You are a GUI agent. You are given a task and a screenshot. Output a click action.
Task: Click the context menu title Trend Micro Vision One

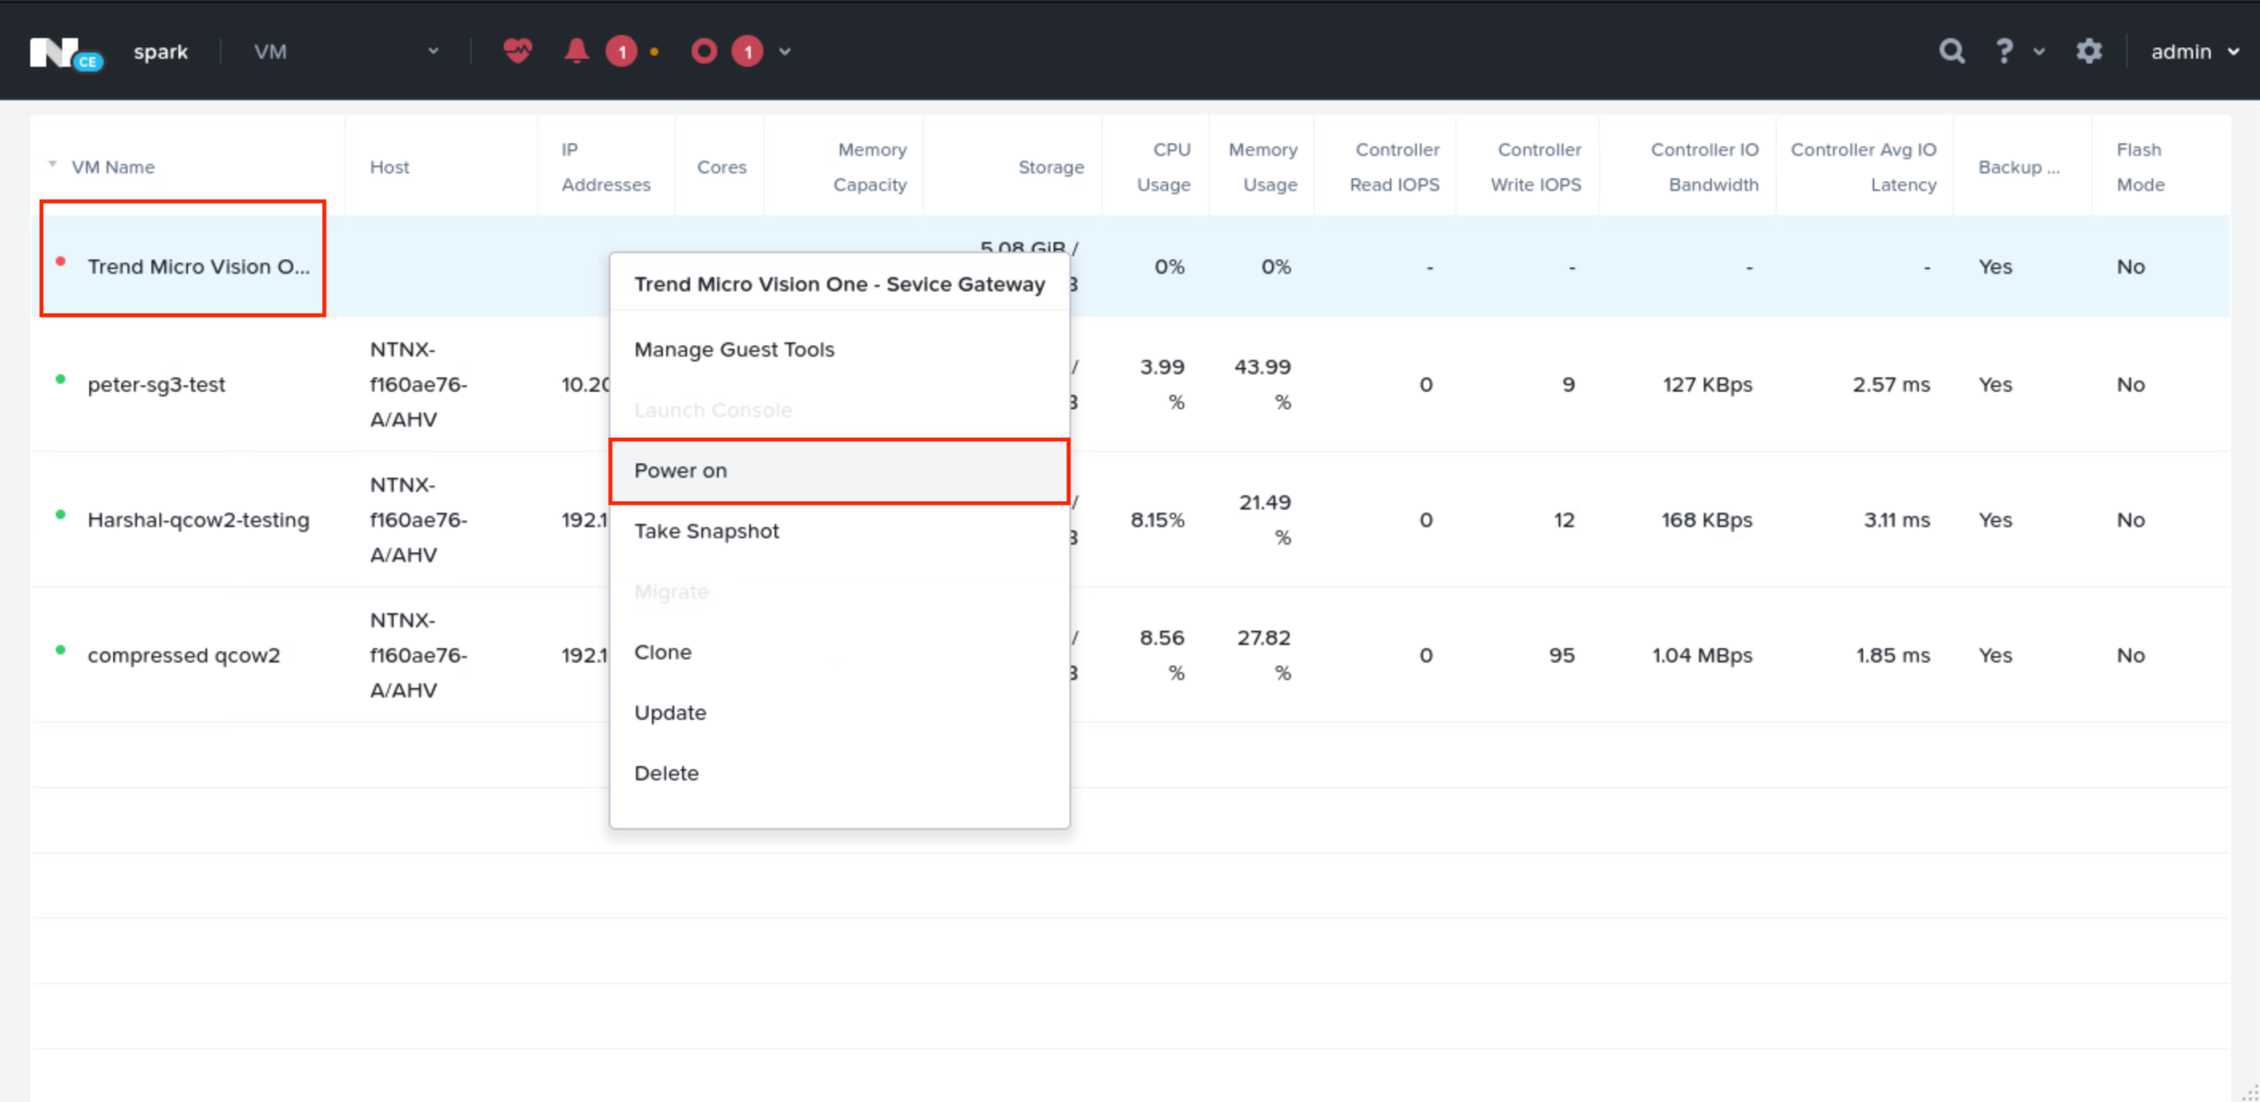tap(839, 284)
